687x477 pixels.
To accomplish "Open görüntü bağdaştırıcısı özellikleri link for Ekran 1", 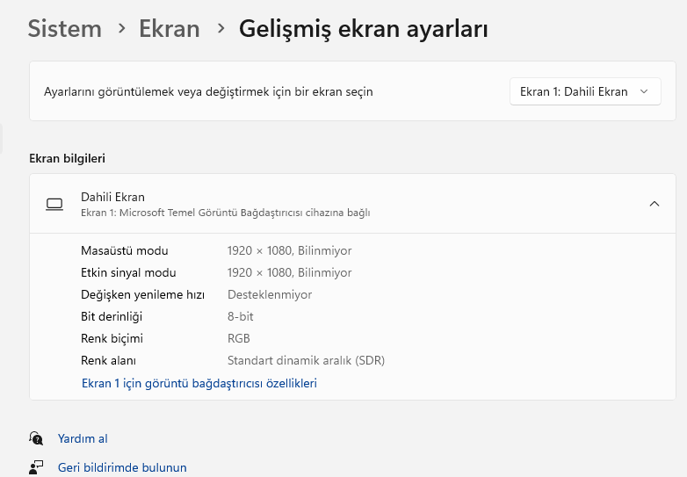I will (x=199, y=383).
